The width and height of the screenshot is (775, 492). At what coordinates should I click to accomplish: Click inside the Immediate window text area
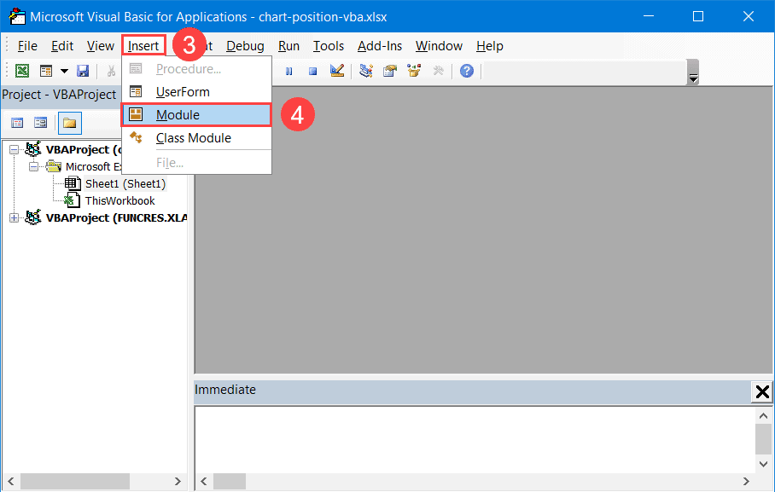(x=475, y=440)
